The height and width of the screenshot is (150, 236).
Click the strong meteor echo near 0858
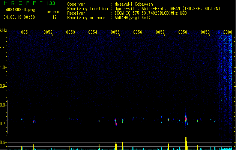pos(186,119)
